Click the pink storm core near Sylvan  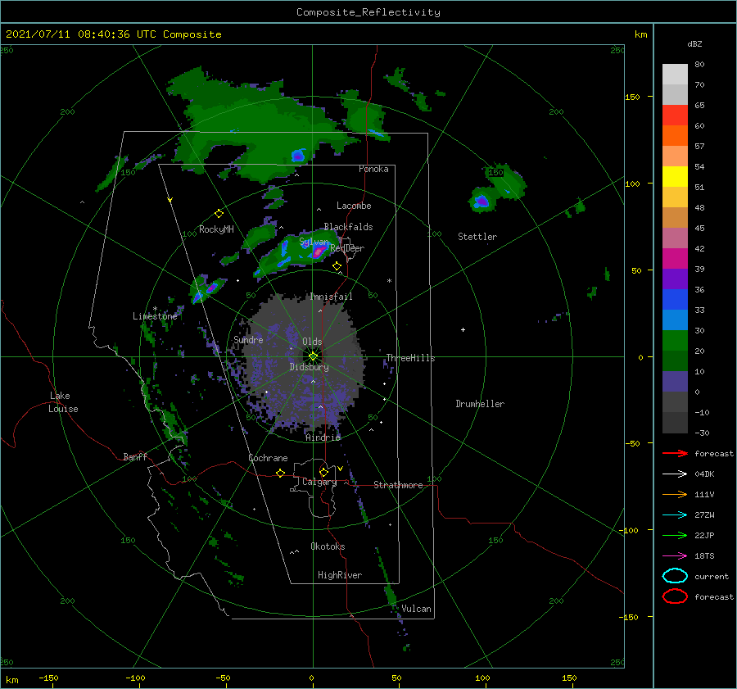pos(319,252)
